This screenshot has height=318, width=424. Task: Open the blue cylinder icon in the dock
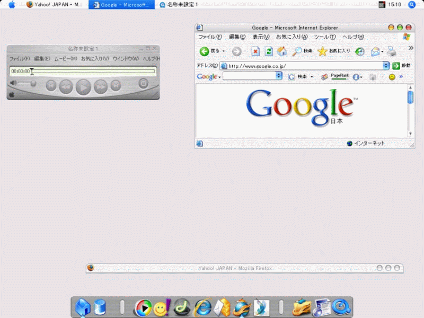coord(100,307)
